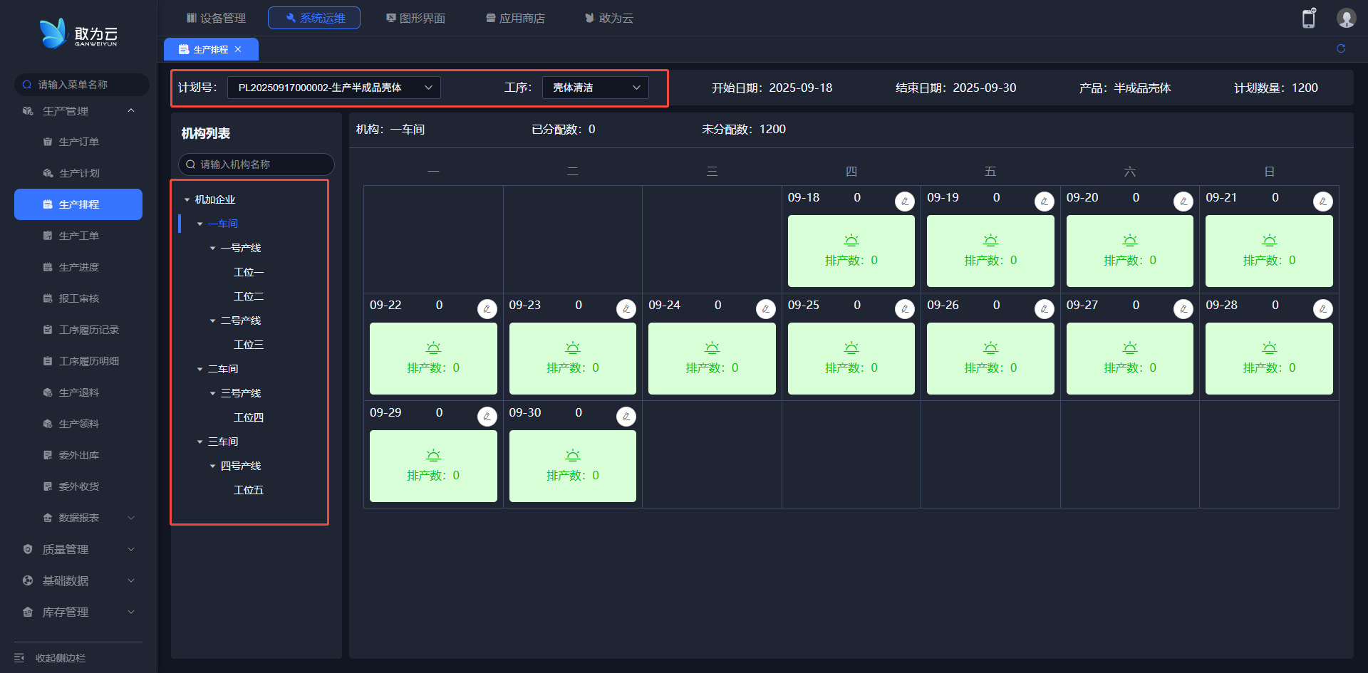Click the refresh icon at top right

pyautogui.click(x=1341, y=48)
